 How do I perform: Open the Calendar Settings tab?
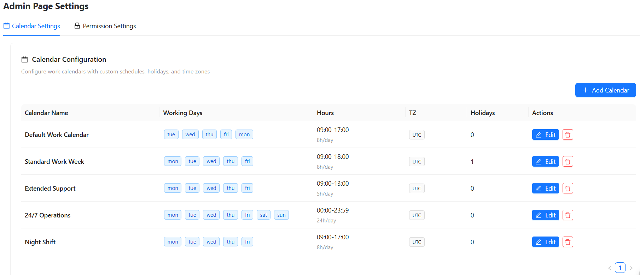pos(31,26)
